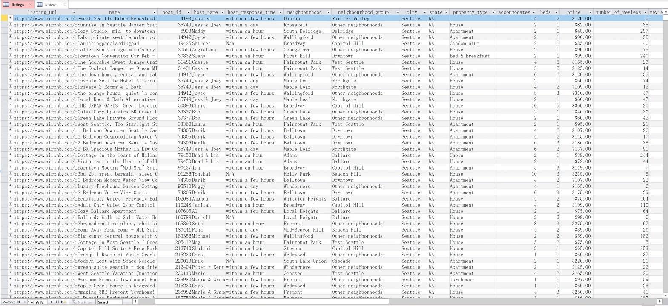Select neighbourhood group cell 'Rainier Valley'
Viewport: 668px width, 306px height.
[366, 19]
